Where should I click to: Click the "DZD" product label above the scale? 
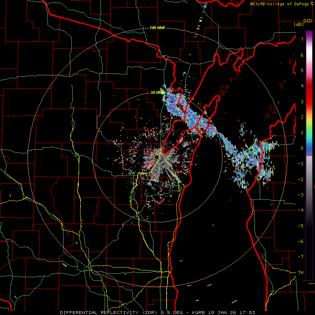click(308, 21)
